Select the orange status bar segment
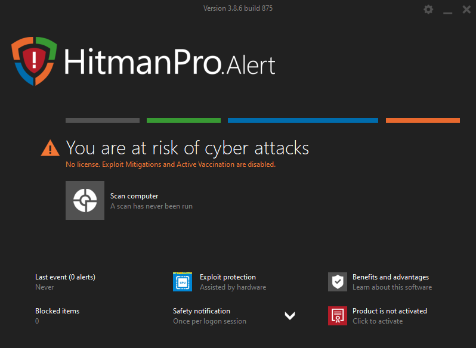Viewport: 476px width, 348px height. point(422,120)
